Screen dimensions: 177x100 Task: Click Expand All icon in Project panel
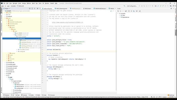(x=32, y=9)
